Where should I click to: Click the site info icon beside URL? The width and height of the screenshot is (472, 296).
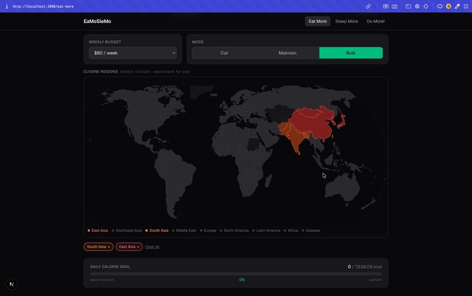[x=6, y=6]
